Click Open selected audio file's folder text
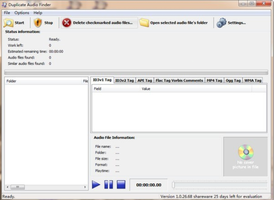 (x=179, y=23)
